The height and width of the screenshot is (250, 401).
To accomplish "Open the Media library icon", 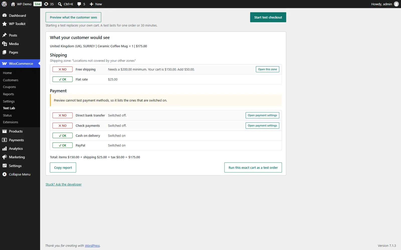I will (x=5, y=44).
